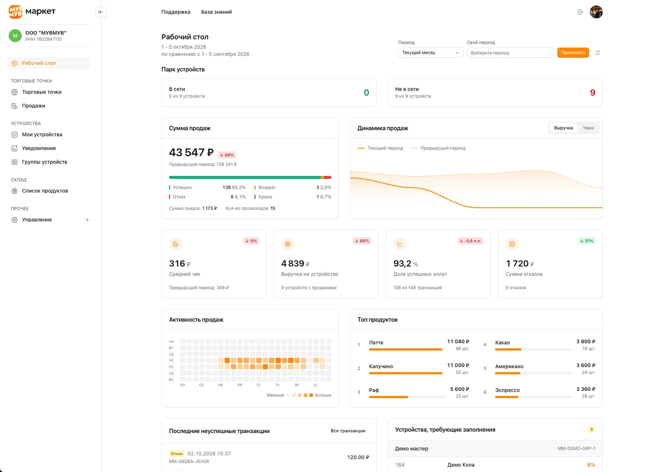This screenshot has height=472, width=663.
Task: Expand Управление with the plus sign
Action: [x=87, y=220]
